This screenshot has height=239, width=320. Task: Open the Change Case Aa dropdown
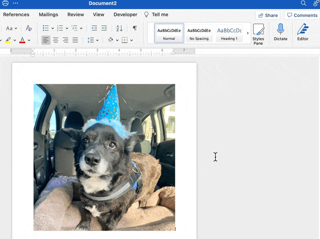point(12,28)
